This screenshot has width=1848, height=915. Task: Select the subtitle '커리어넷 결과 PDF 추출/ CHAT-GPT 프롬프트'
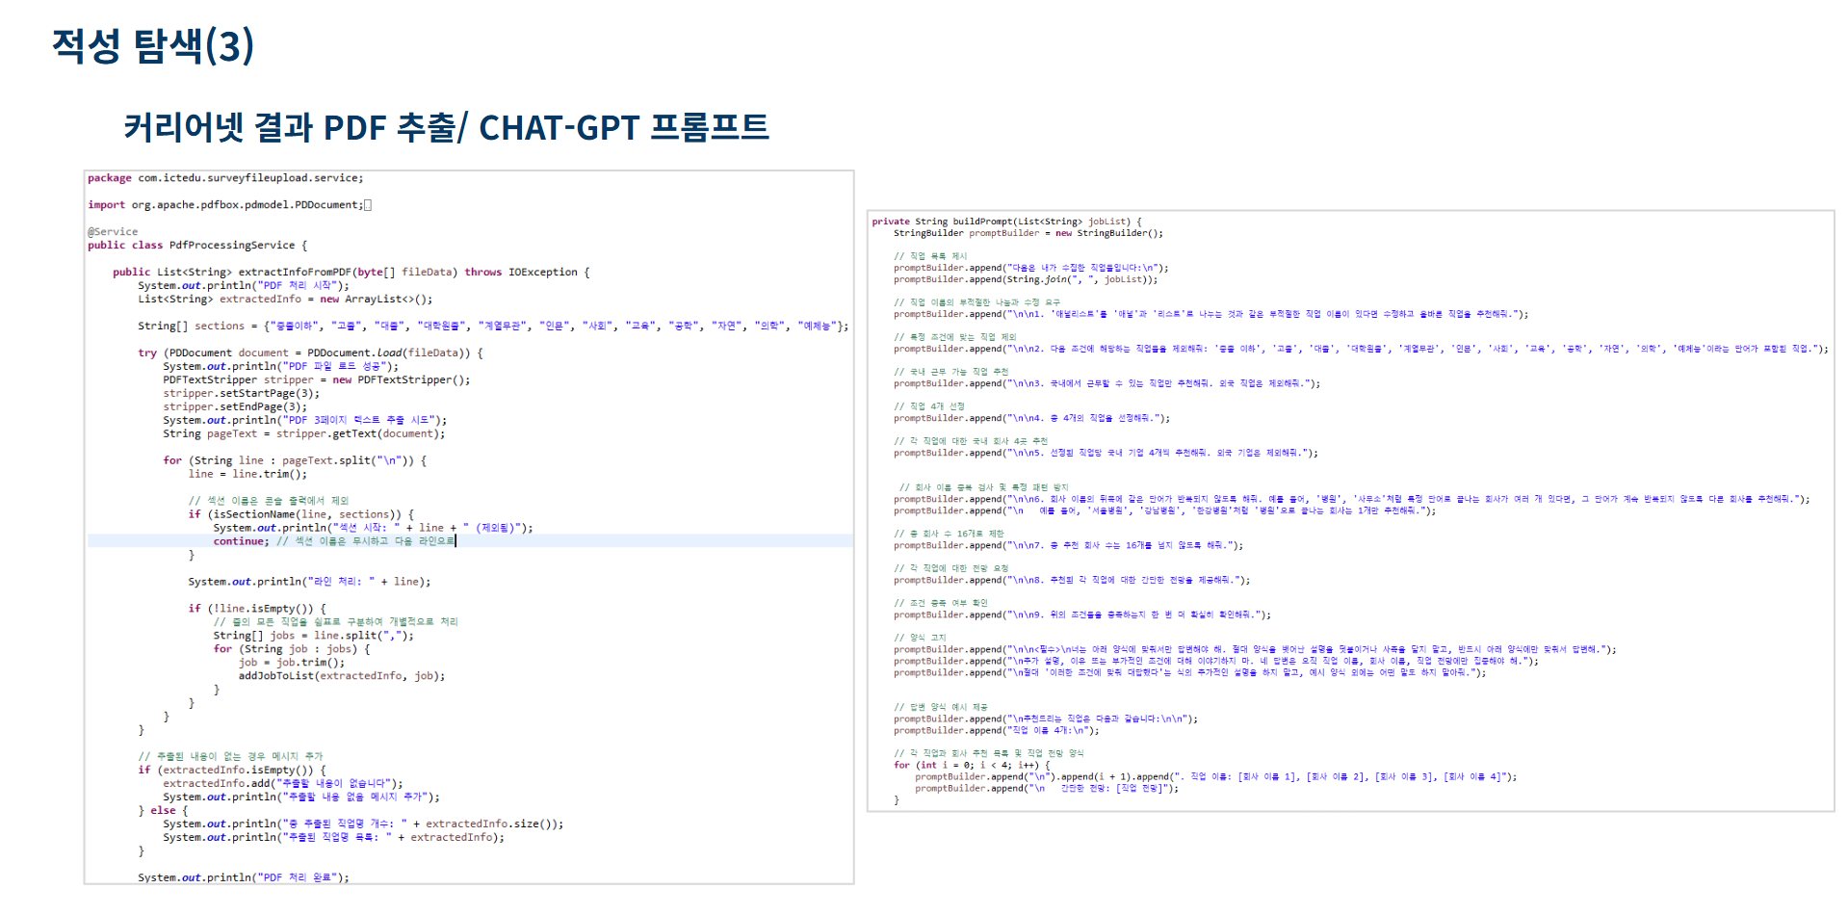pyautogui.click(x=446, y=127)
